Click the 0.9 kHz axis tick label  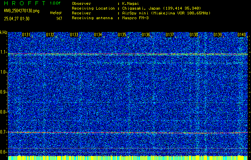coord(4,92)
